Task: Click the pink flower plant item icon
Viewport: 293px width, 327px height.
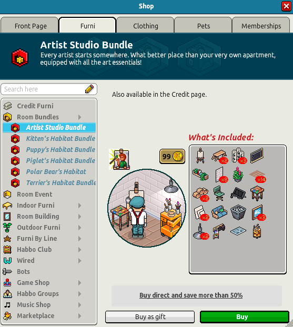Action: pos(238,175)
